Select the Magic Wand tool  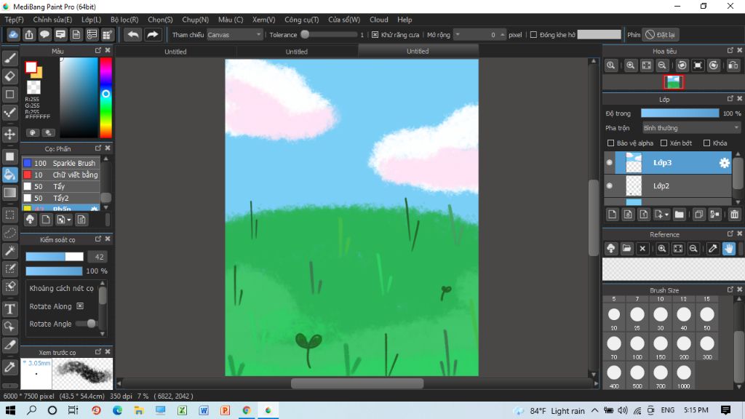coord(10,251)
